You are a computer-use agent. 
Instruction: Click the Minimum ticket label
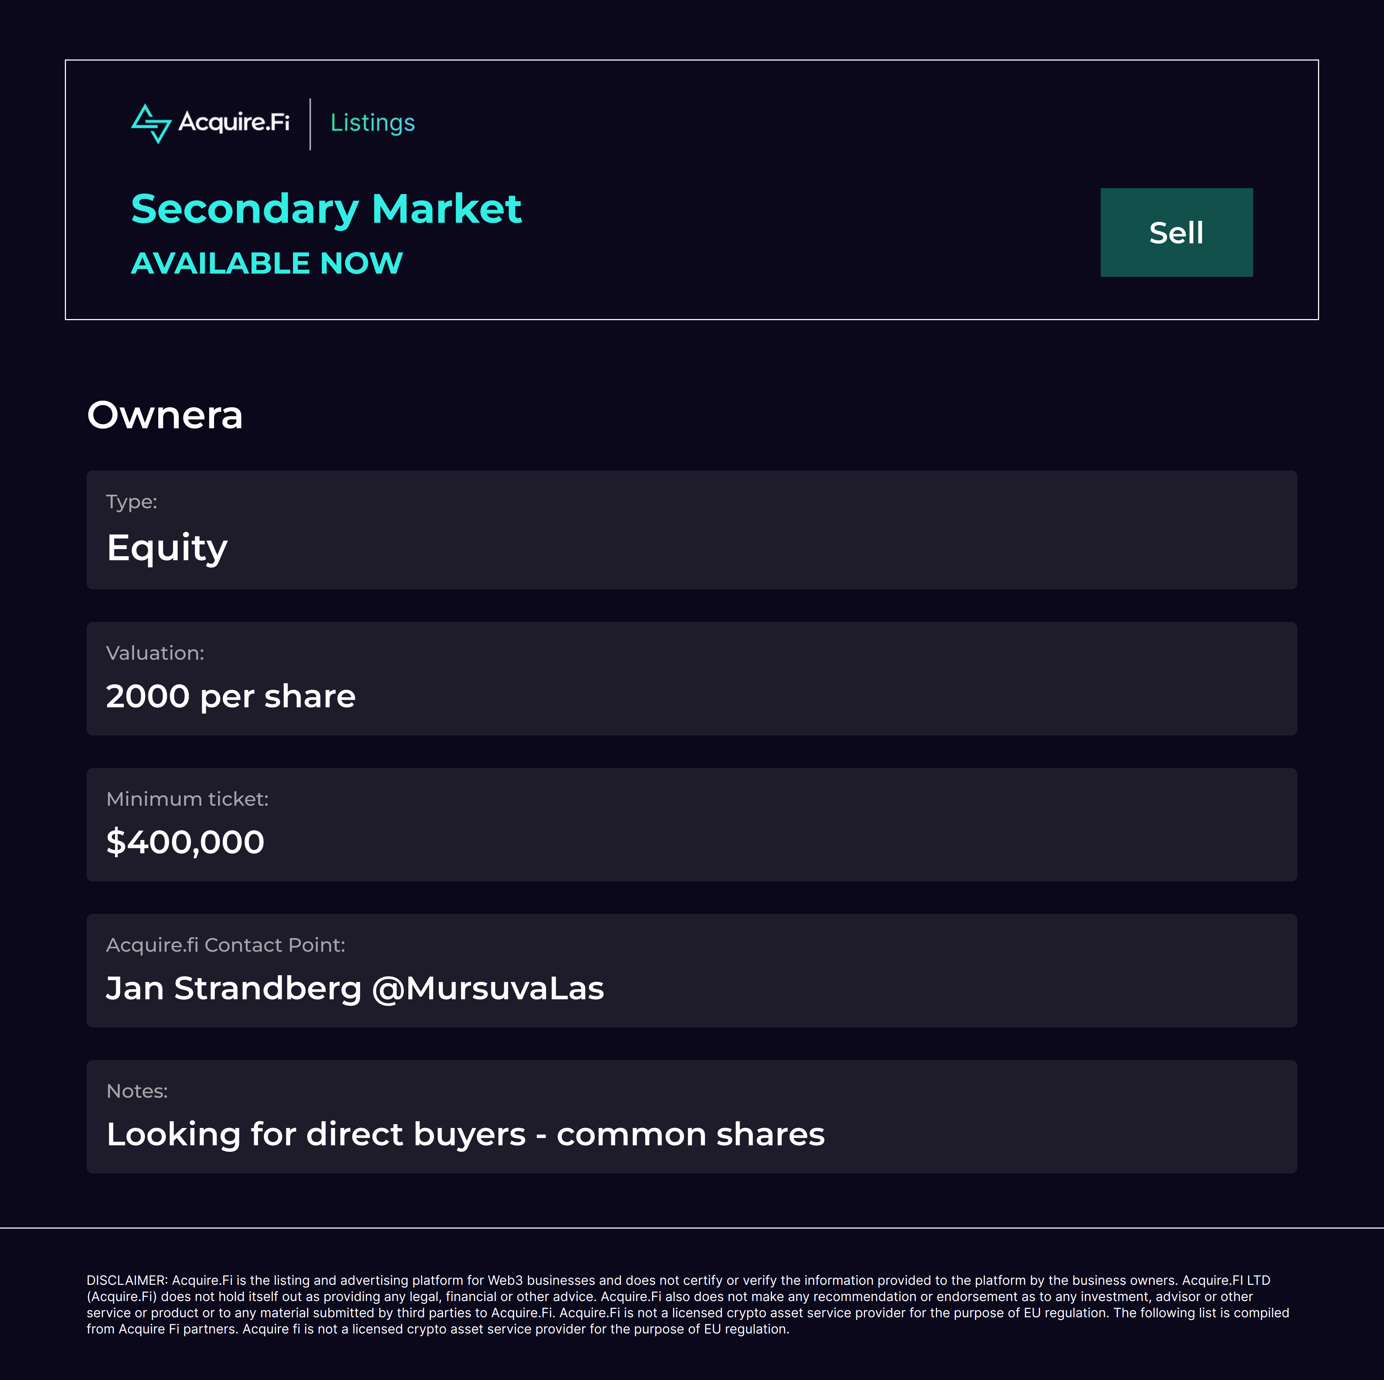(x=187, y=800)
